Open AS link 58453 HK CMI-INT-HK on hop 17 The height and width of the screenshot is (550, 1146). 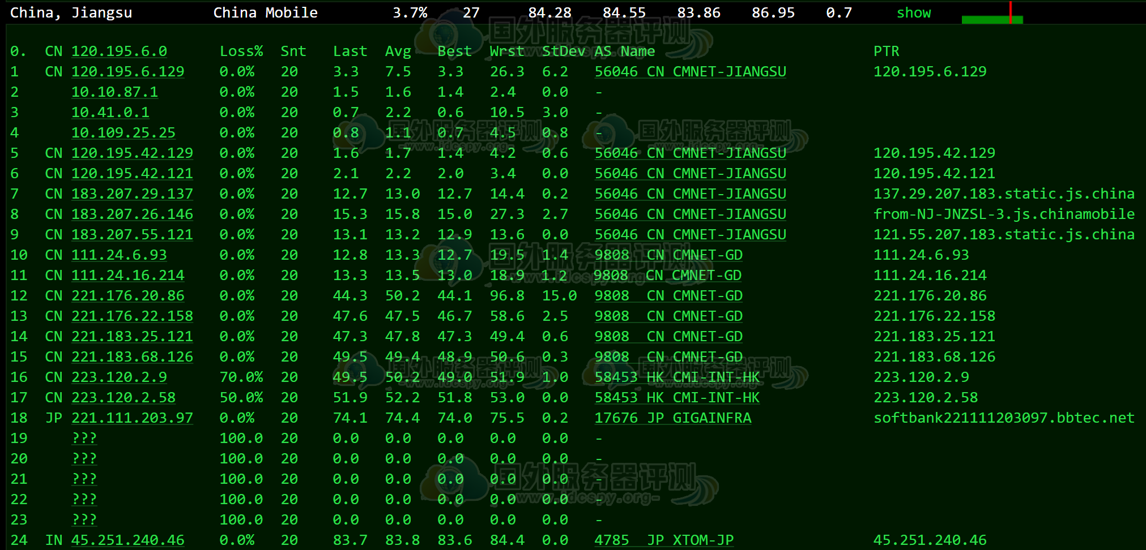tap(677, 397)
